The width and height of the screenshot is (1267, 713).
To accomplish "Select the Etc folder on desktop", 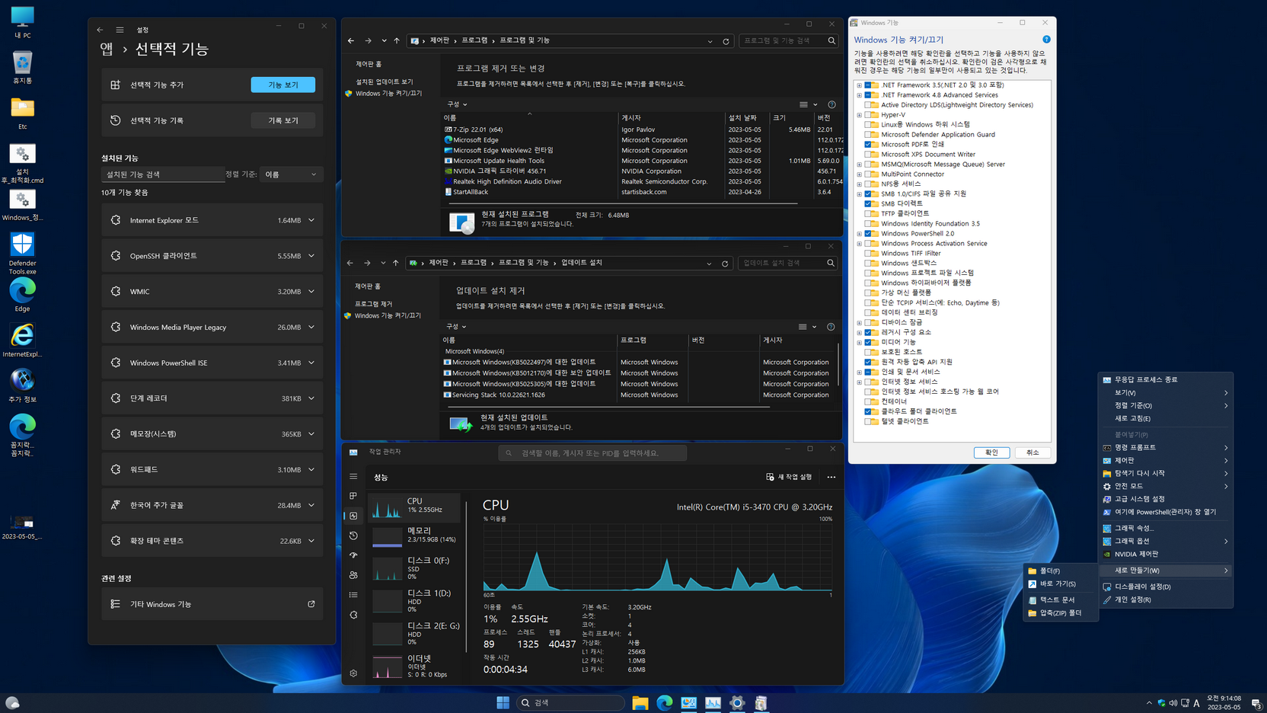I will tap(22, 113).
